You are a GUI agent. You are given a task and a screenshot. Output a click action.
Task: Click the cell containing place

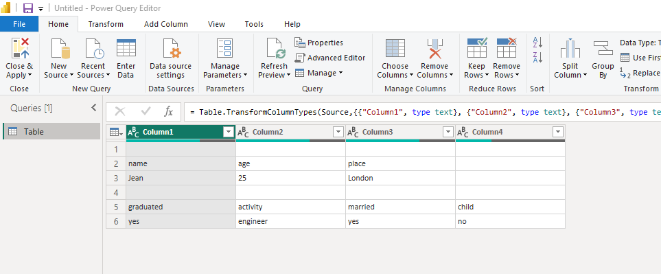(400, 163)
